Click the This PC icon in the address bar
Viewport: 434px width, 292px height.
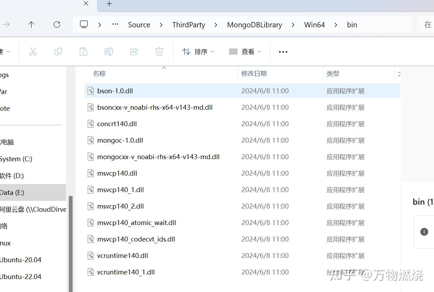pyautogui.click(x=83, y=25)
